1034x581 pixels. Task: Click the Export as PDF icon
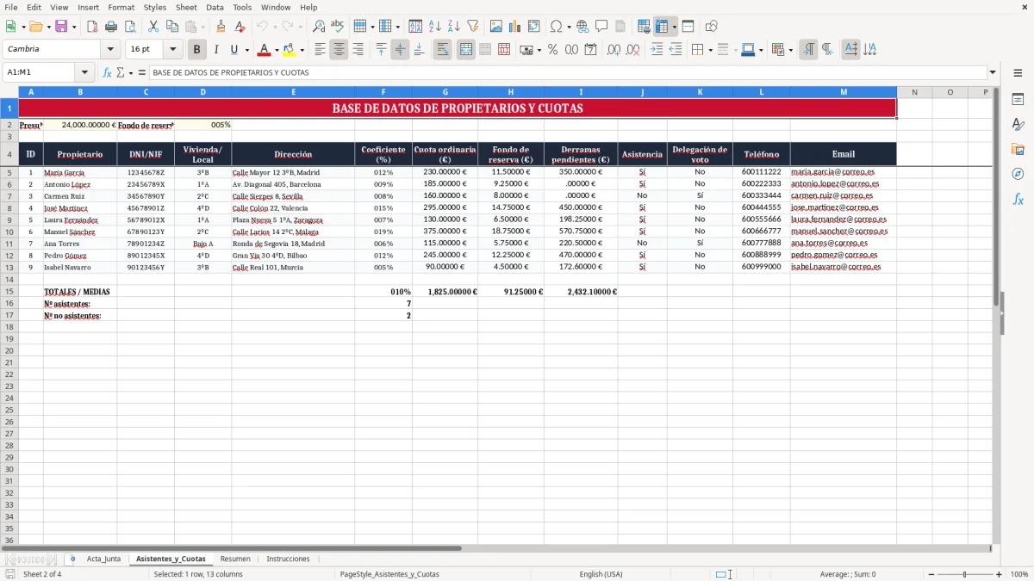[92, 27]
